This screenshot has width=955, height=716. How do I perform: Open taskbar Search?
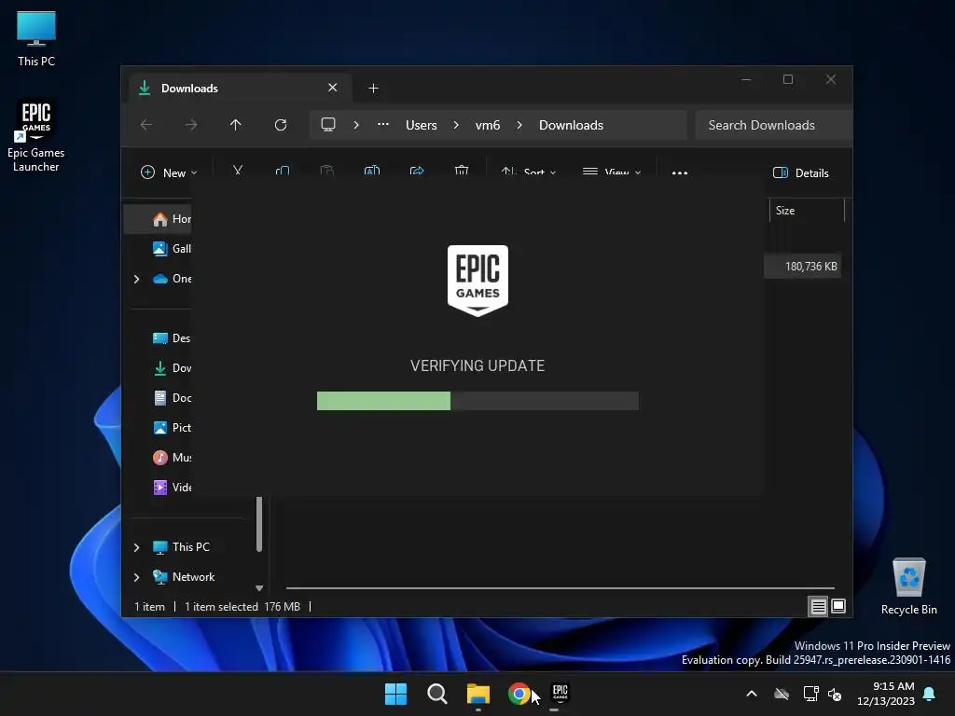point(436,694)
